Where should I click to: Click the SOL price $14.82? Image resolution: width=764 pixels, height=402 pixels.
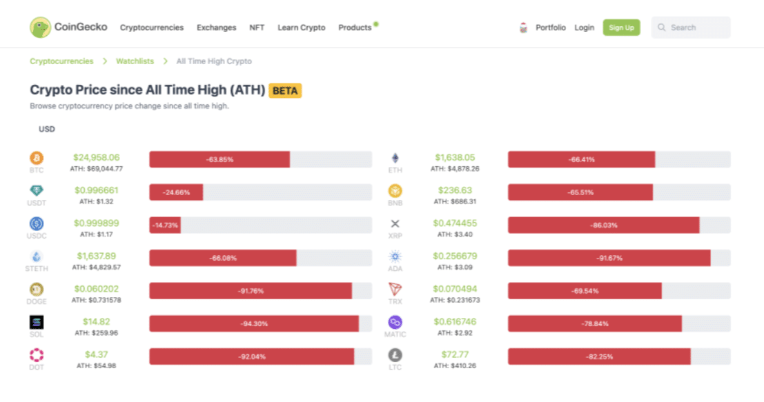coord(97,322)
